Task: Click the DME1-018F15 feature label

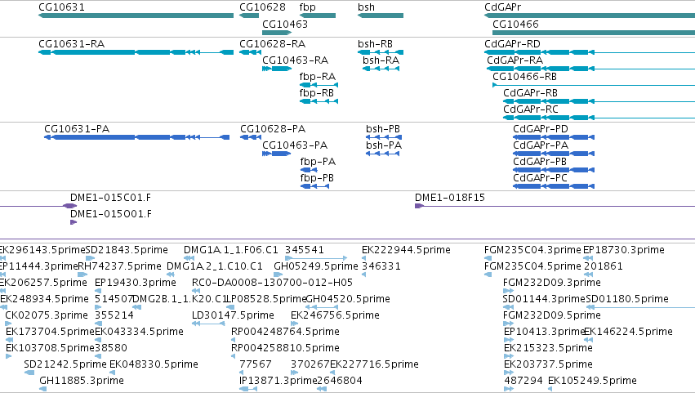Action: tap(450, 198)
